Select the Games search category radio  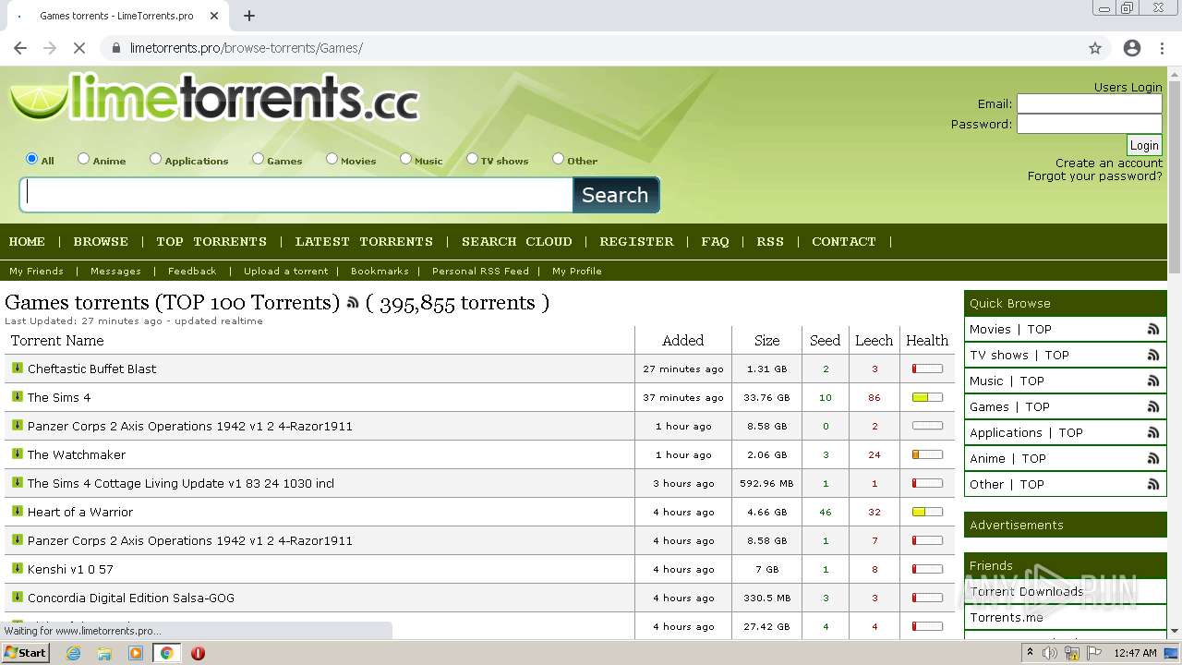pos(258,159)
